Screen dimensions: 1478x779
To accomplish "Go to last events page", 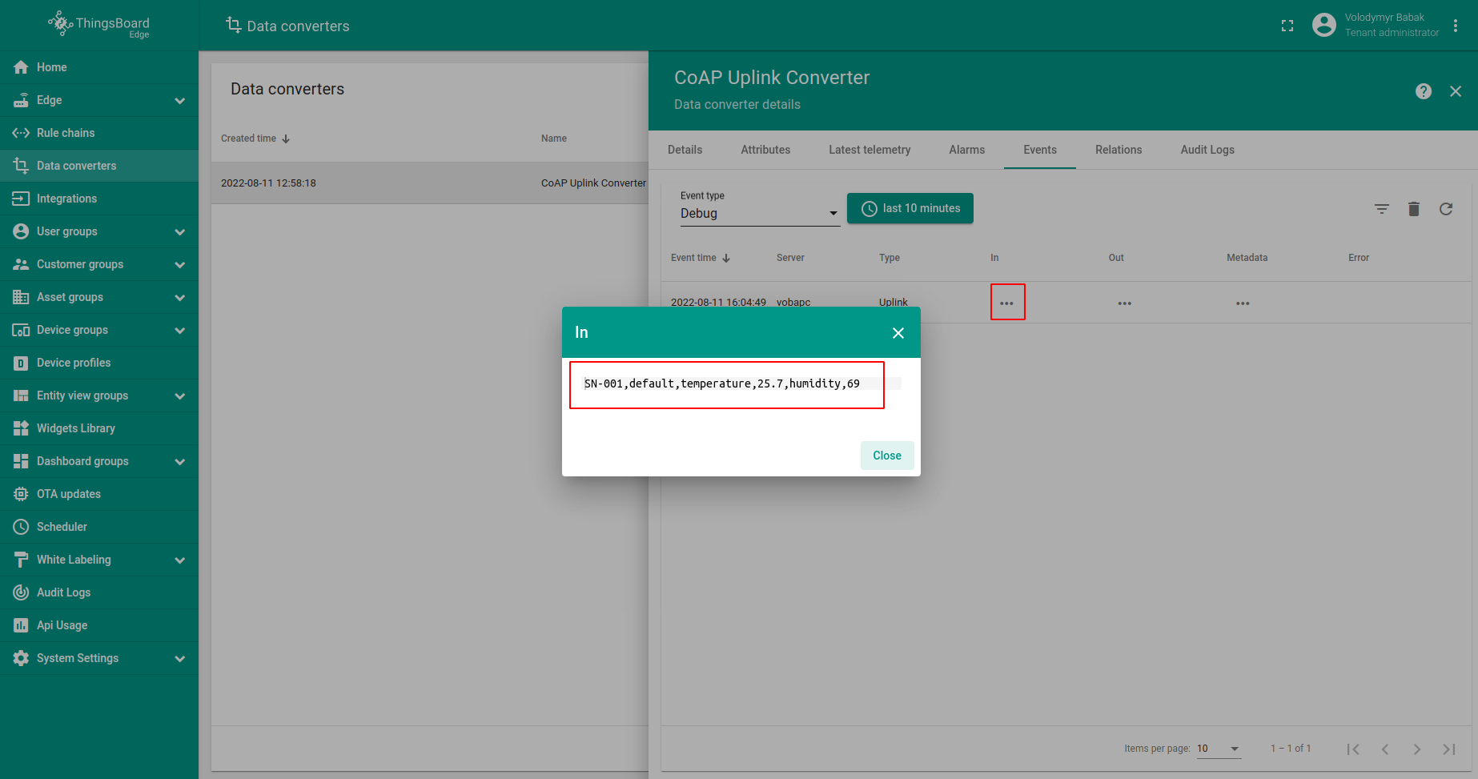I will (x=1449, y=749).
